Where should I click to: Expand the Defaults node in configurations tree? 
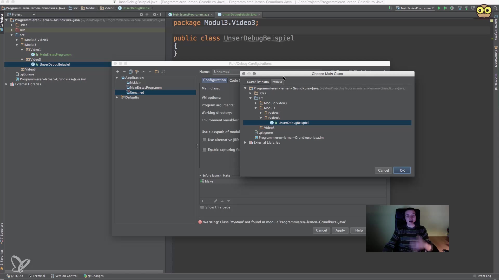tap(117, 97)
